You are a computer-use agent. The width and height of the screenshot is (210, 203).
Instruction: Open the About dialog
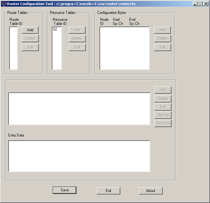[x=151, y=191]
